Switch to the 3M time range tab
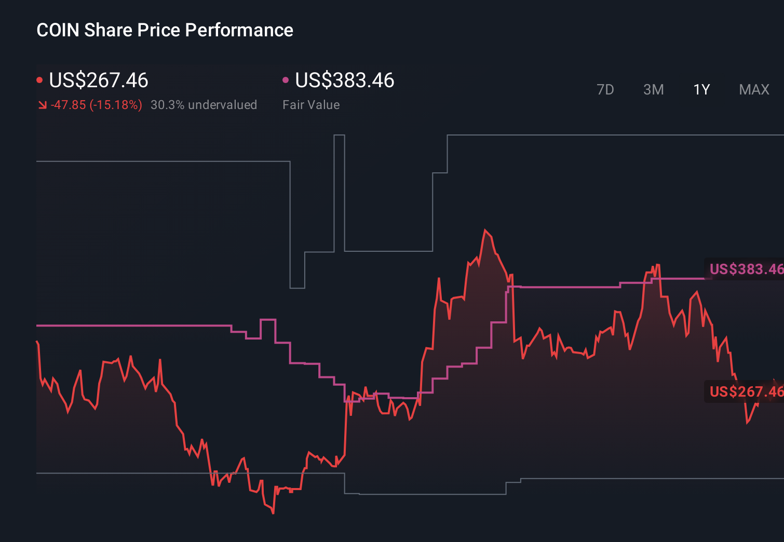 click(653, 89)
